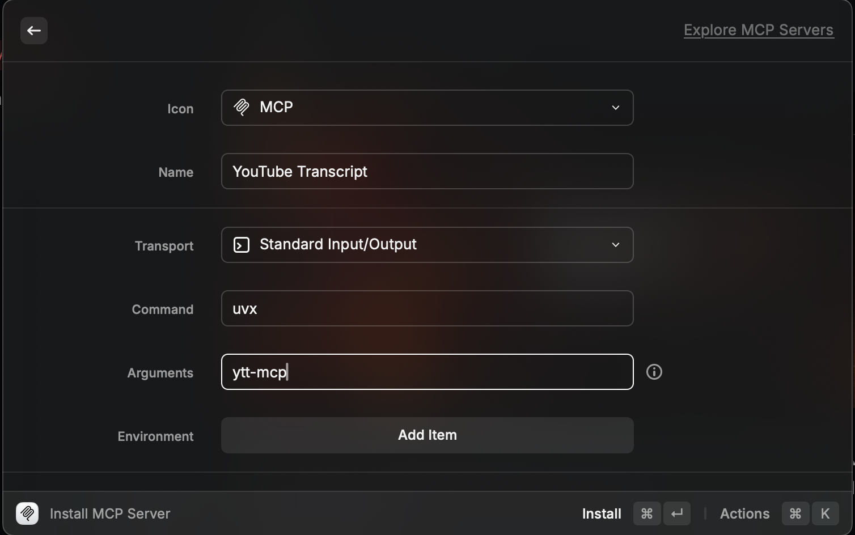The image size is (855, 535).
Task: Go back using the arrow button
Action: (x=34, y=31)
